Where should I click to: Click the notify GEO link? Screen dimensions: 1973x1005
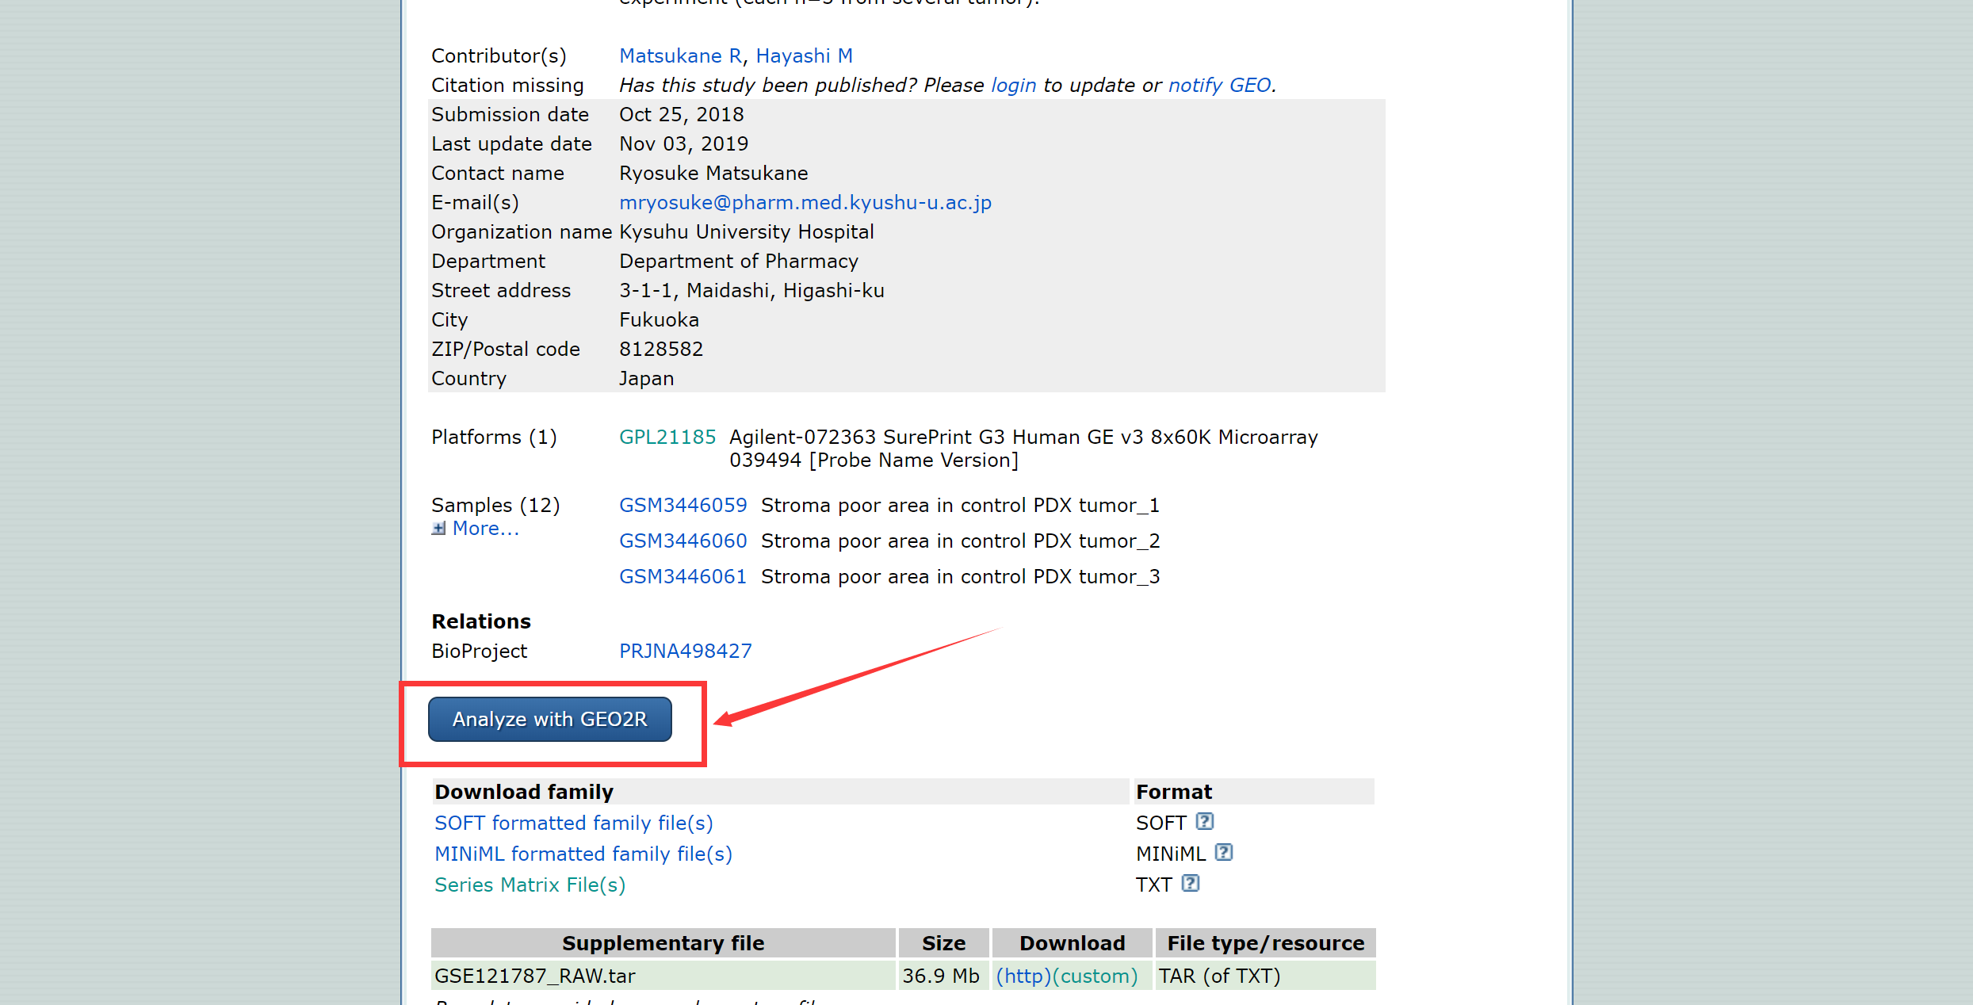[x=1219, y=85]
